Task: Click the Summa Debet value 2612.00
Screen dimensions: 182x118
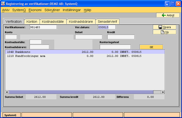Action: [41, 97]
